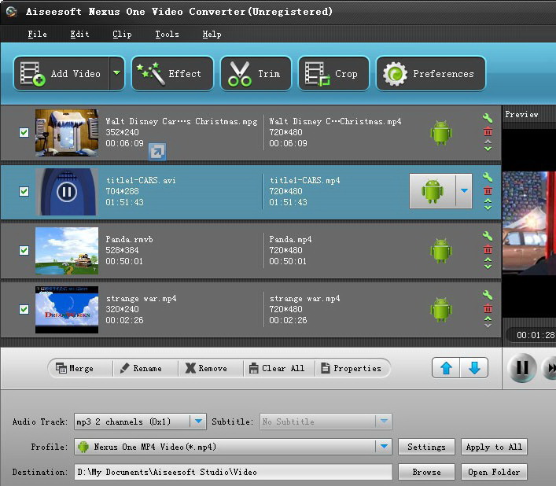Open the Clip menu
Image resolution: width=556 pixels, height=486 pixels.
click(x=122, y=34)
